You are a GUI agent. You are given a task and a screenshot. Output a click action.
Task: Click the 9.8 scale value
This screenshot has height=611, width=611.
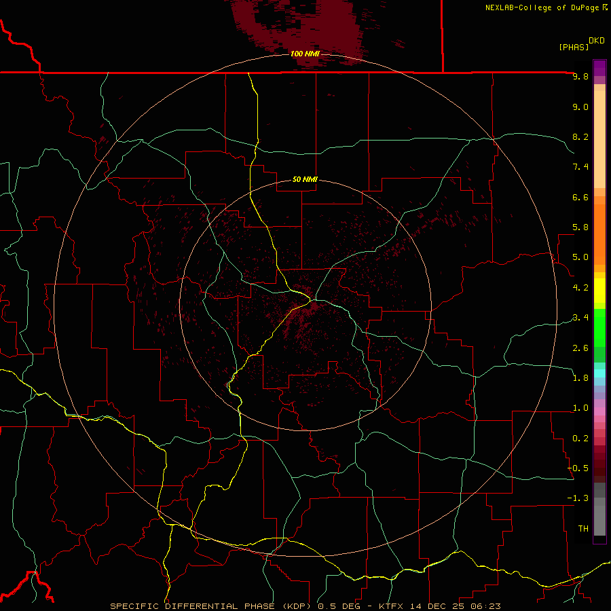tap(580, 76)
